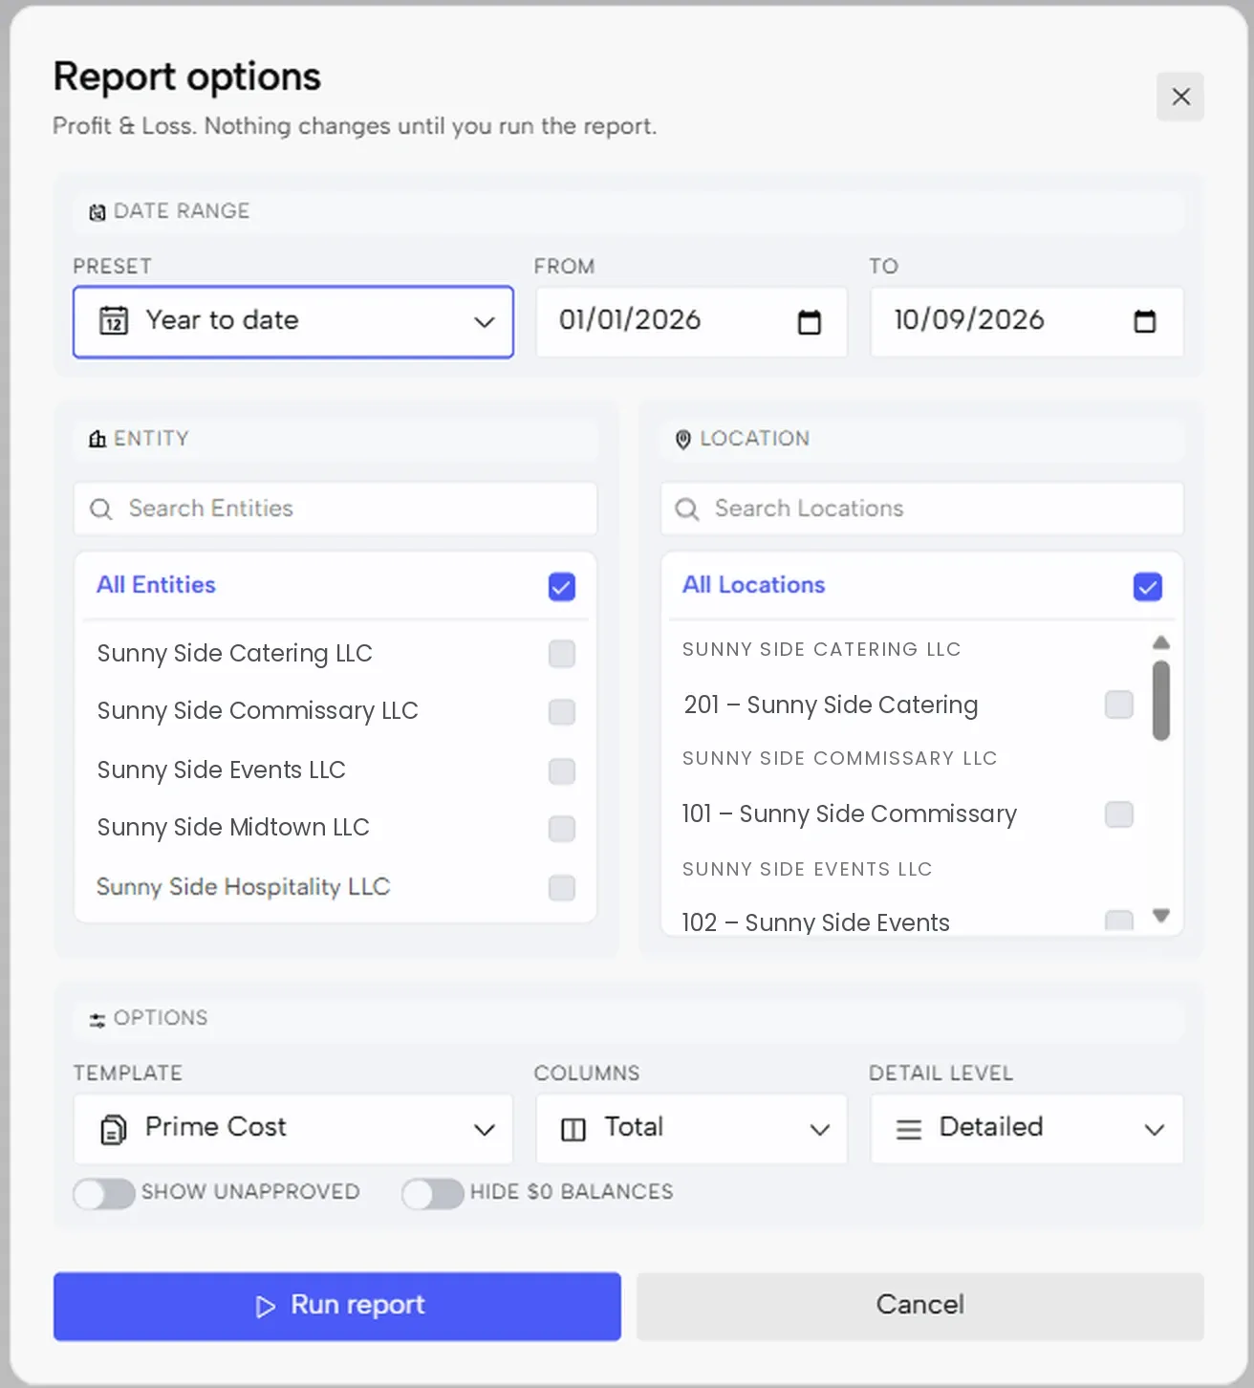Click the search icon in Search Locations
The height and width of the screenshot is (1388, 1254).
click(687, 509)
